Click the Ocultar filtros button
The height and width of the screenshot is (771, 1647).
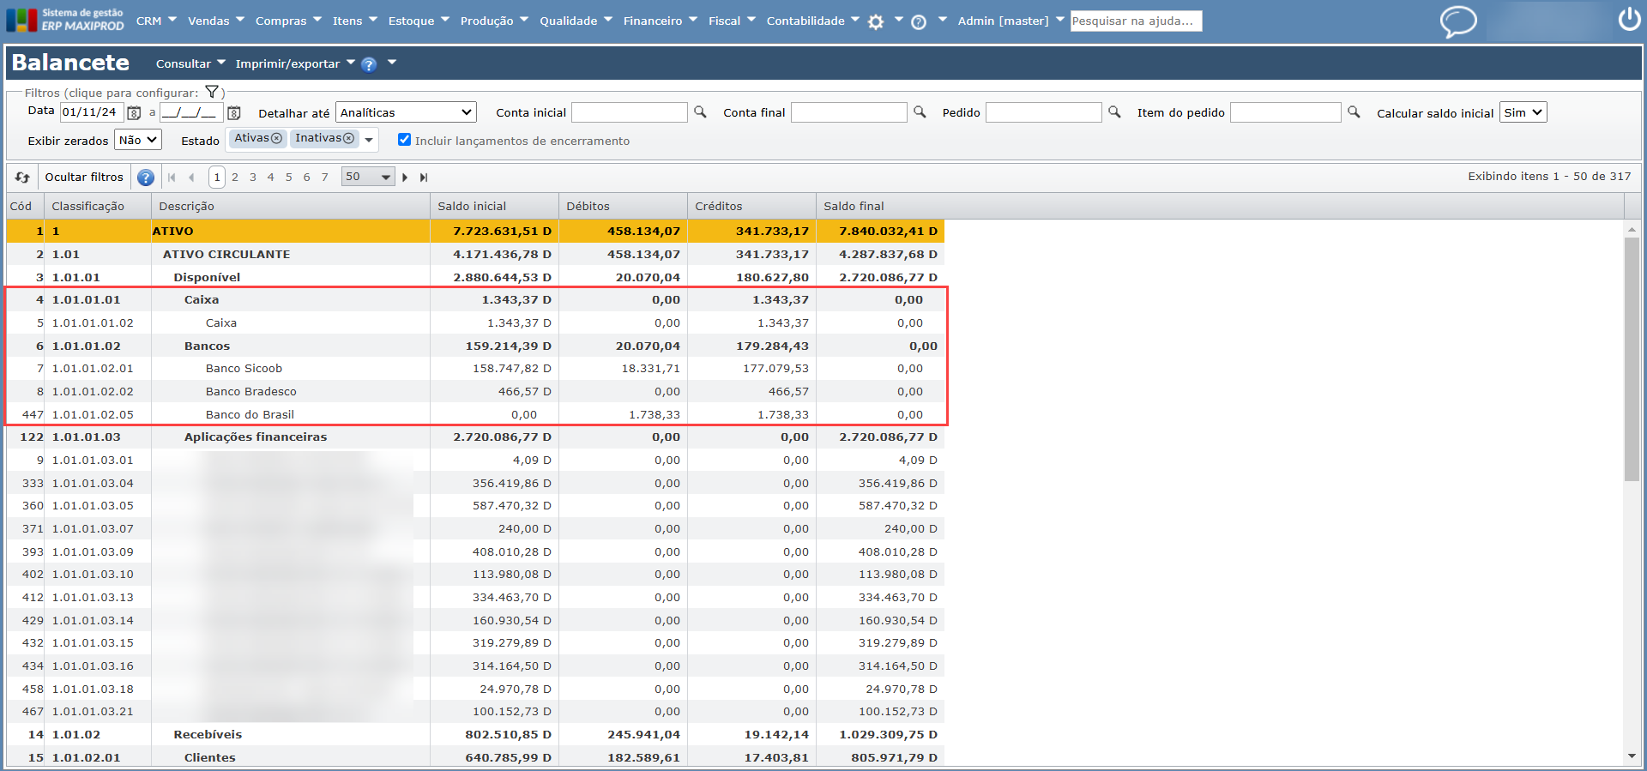[x=84, y=178]
